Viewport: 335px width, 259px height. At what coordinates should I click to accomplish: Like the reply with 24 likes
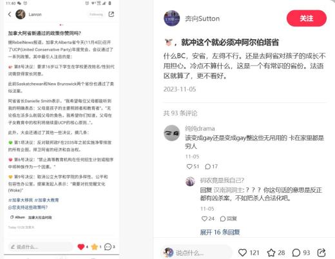point(204,218)
